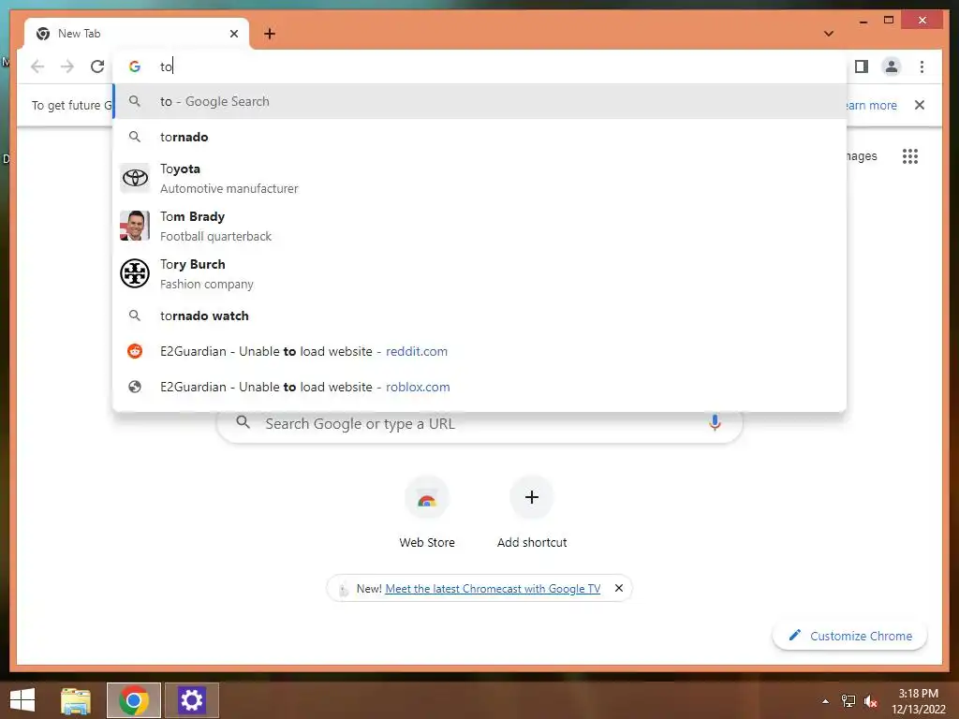Click the 'Search Google or type a URL' box
Viewport: 959px width, 719px height.
coord(479,423)
